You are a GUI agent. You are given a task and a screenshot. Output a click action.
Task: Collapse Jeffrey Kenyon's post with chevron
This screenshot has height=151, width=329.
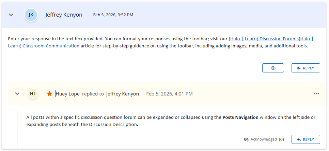click(11, 15)
